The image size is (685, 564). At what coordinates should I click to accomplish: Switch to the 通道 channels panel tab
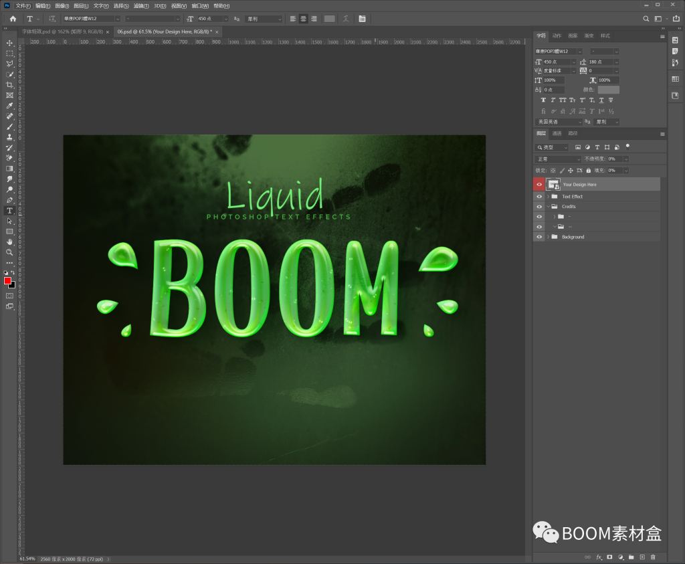coord(557,134)
